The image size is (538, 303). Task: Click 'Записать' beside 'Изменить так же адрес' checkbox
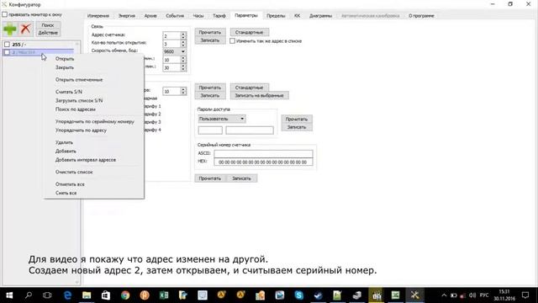[210, 40]
